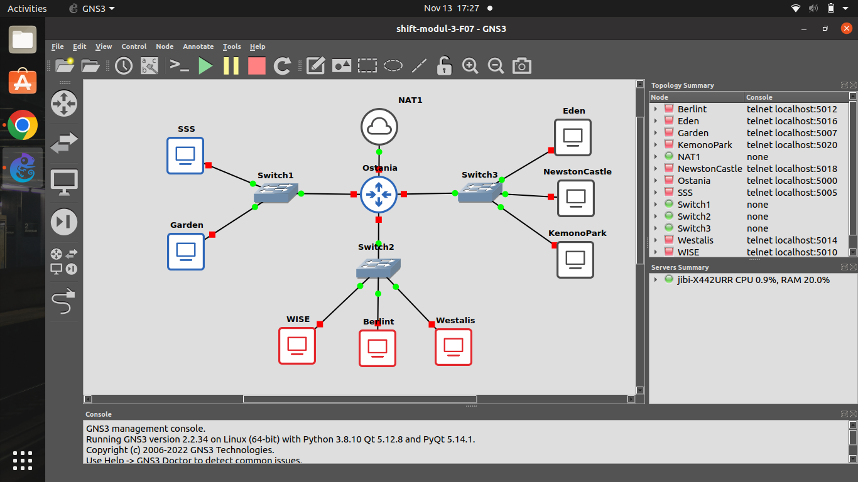Open Activities overview
This screenshot has width=858, height=482.
(x=27, y=9)
